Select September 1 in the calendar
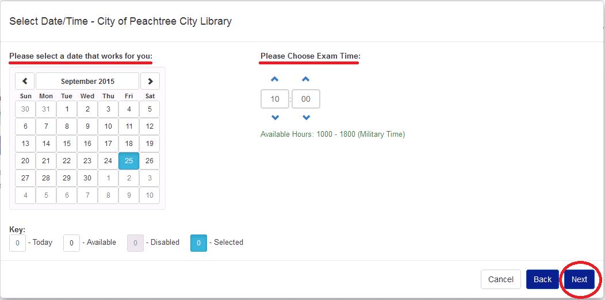 (x=67, y=109)
